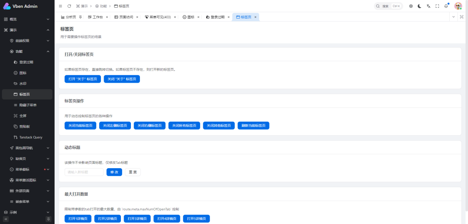This screenshot has height=224, width=468.
Task: Click 打开3详情页 button
Action: (137, 219)
